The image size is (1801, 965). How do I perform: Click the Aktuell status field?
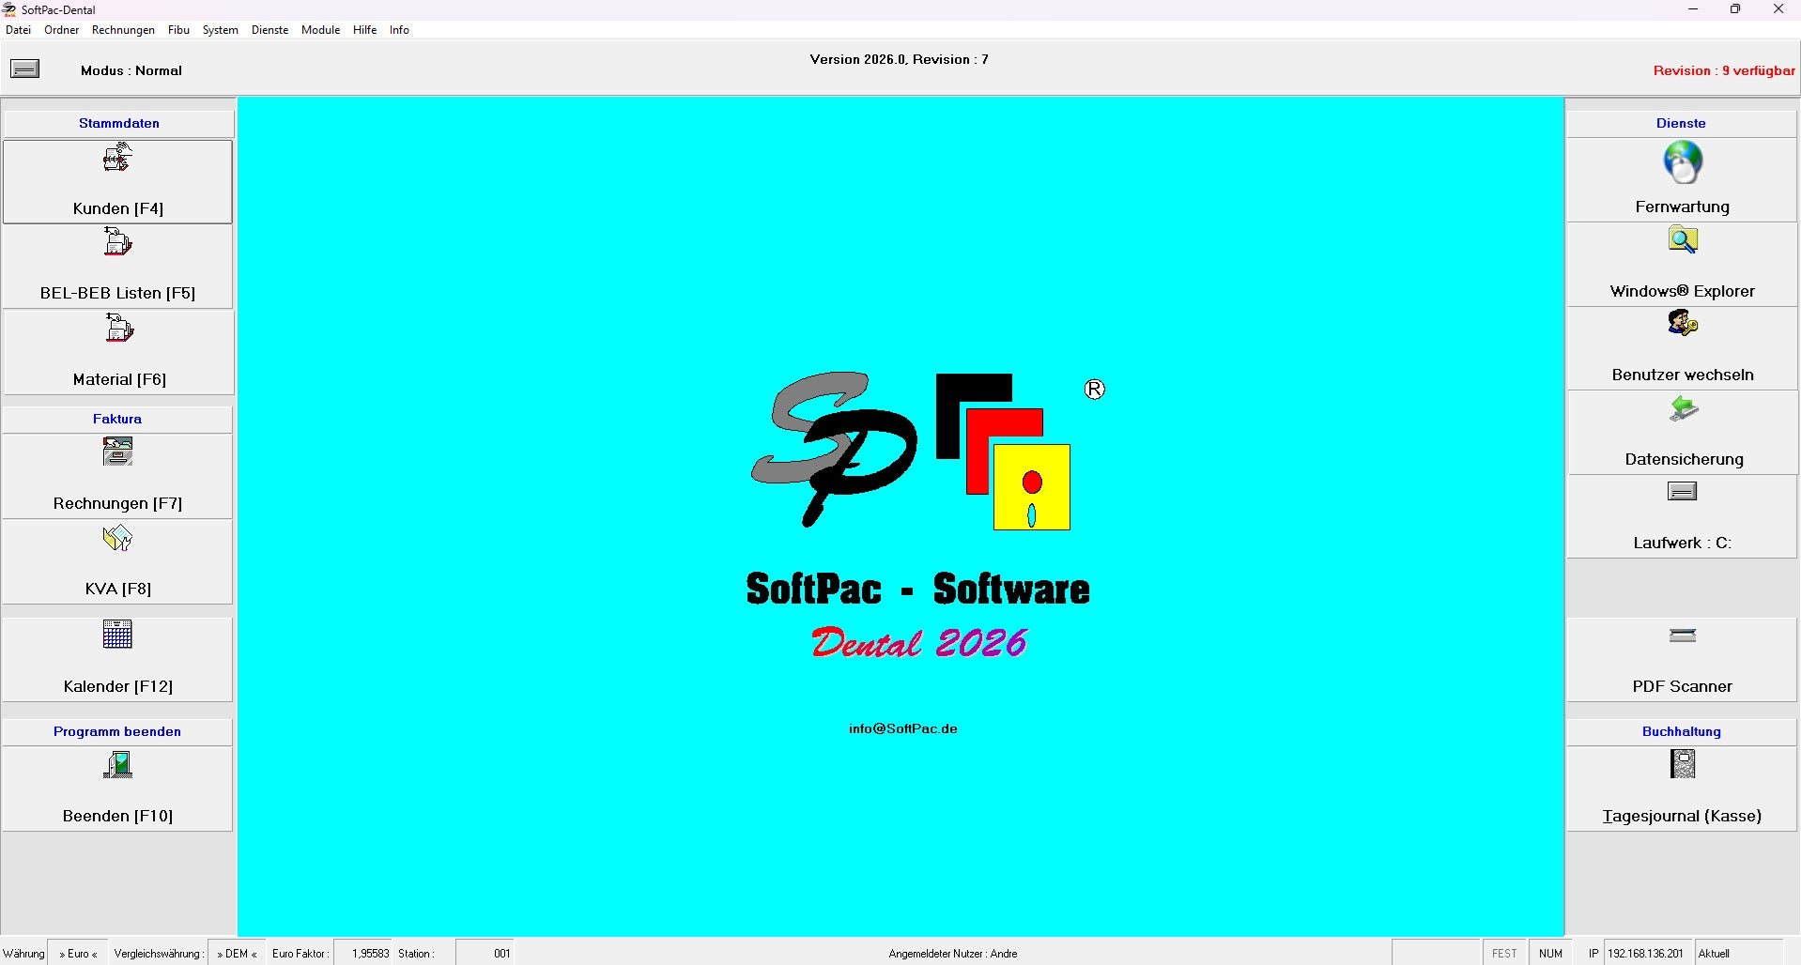pos(1738,953)
